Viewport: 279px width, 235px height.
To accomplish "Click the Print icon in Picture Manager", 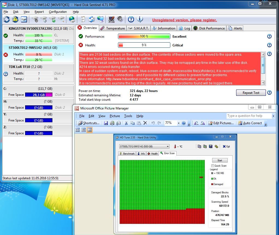I will tap(112, 123).
